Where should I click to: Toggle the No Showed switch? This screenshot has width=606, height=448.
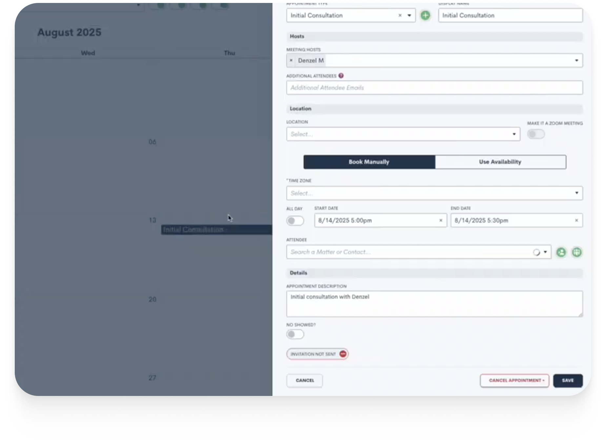[x=295, y=334]
